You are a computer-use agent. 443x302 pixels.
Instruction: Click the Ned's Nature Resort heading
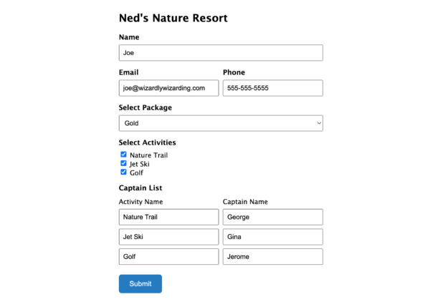coord(173,18)
